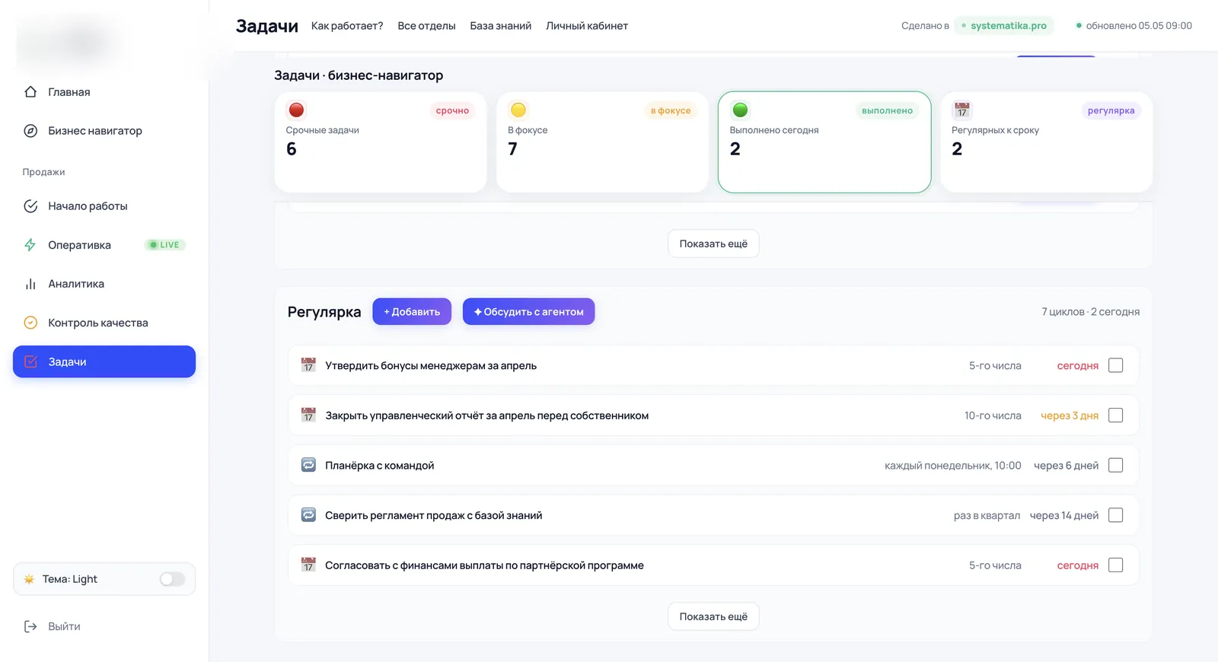
Task: Click the logout arrow icon beside Выйти
Action: click(x=30, y=626)
